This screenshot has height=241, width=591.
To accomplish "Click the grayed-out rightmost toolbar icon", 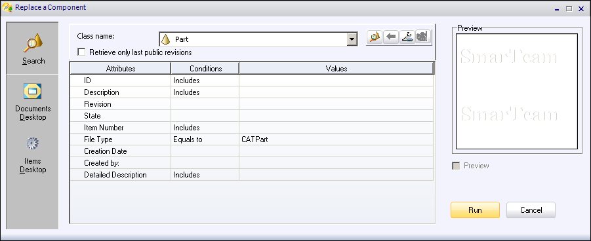I will (x=423, y=37).
